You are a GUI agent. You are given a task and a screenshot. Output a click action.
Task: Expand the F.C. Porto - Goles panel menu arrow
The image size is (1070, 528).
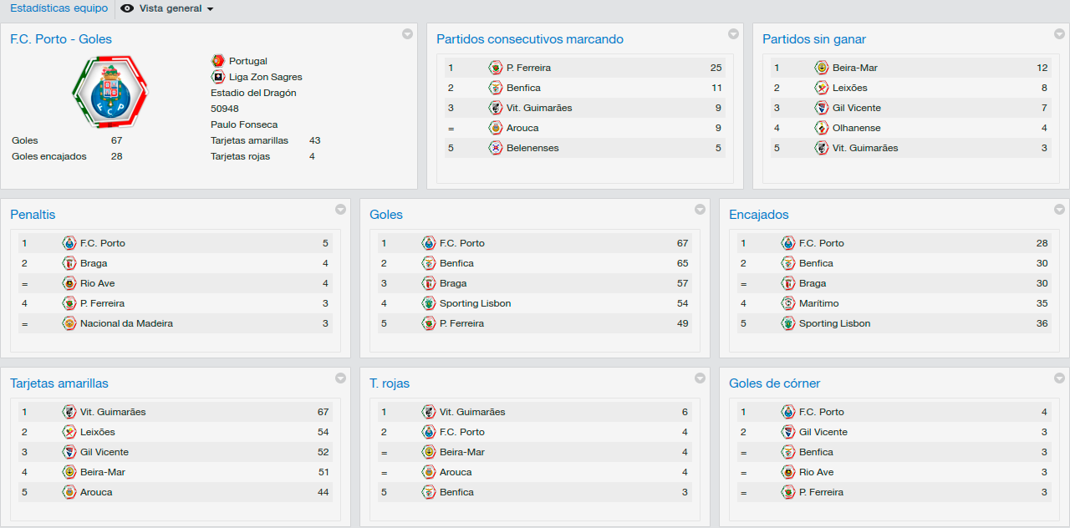pyautogui.click(x=407, y=34)
